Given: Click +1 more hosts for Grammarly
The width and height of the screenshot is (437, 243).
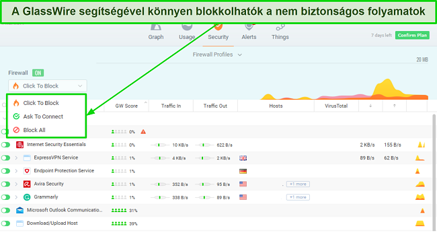Looking at the screenshot, I should [298, 197].
